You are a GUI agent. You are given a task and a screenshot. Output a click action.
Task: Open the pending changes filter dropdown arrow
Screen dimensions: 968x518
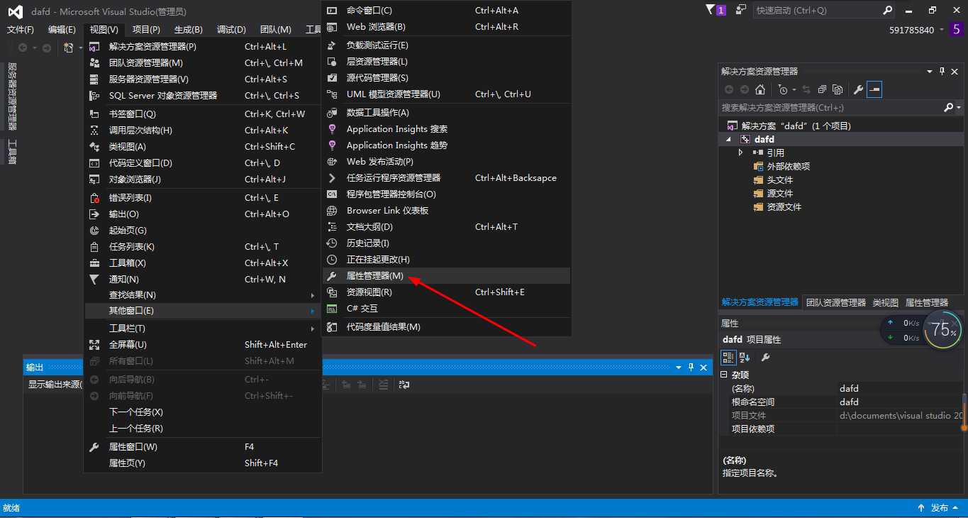[793, 89]
